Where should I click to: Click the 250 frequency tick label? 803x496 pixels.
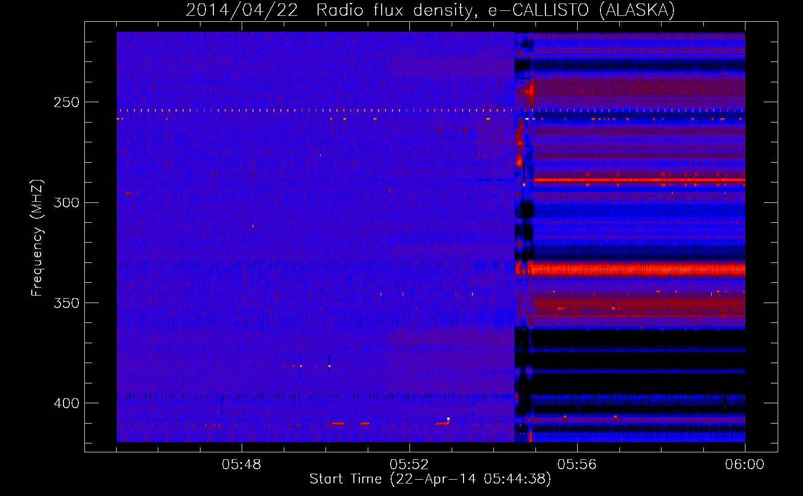tap(67, 102)
